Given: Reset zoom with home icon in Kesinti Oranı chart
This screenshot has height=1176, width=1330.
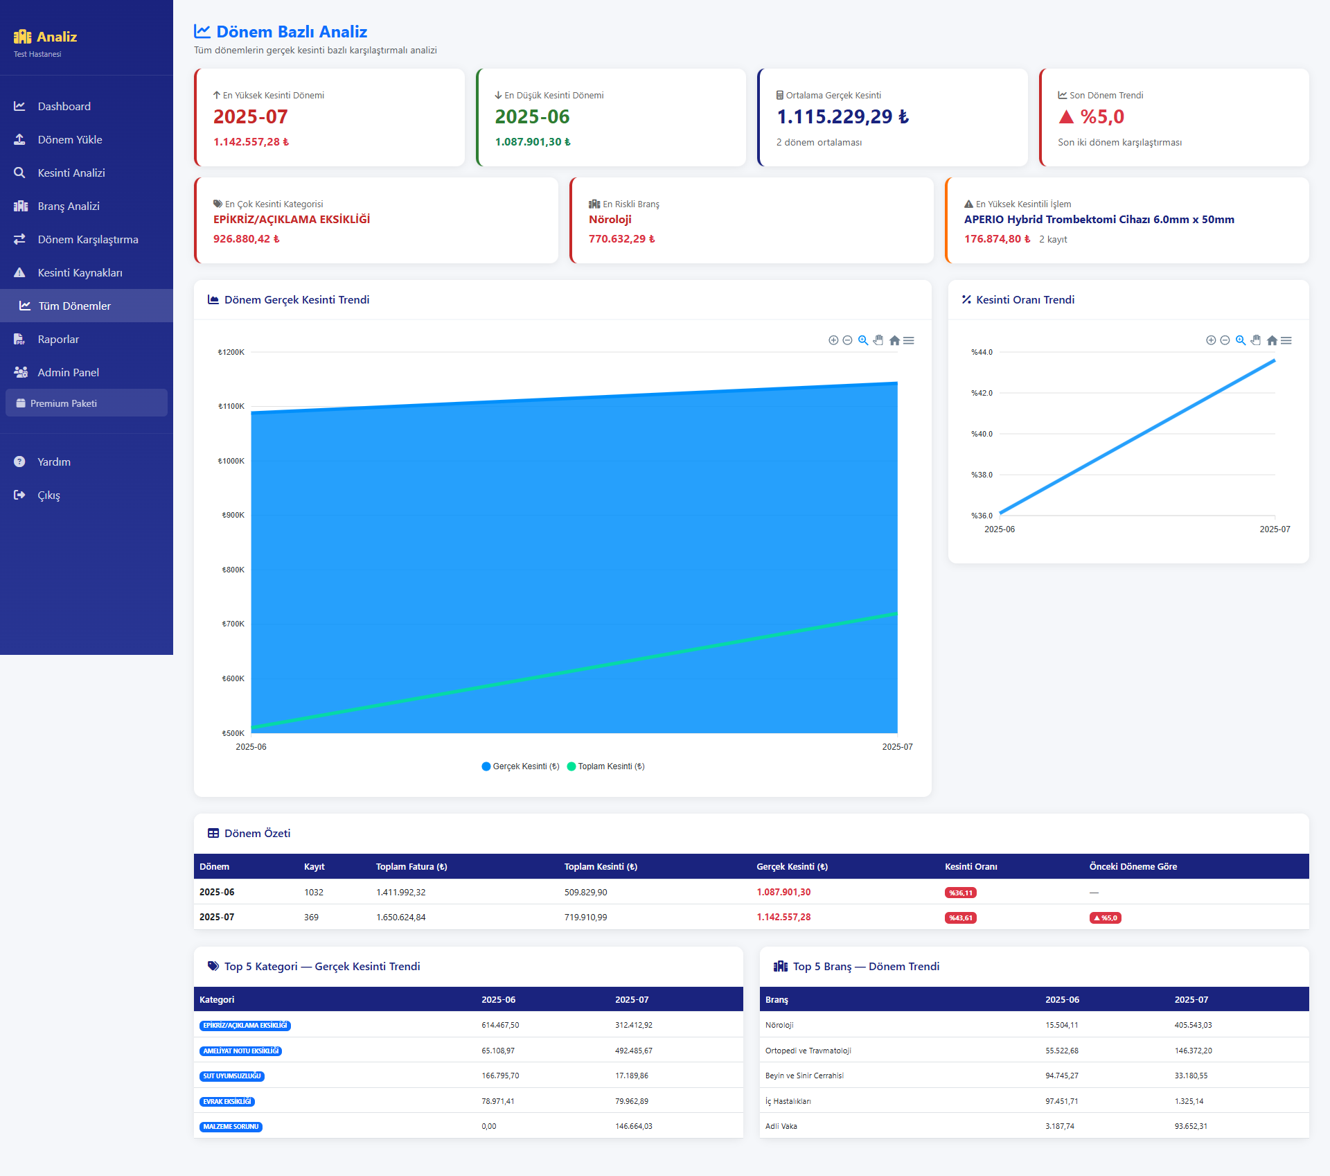Looking at the screenshot, I should pyautogui.click(x=1272, y=340).
